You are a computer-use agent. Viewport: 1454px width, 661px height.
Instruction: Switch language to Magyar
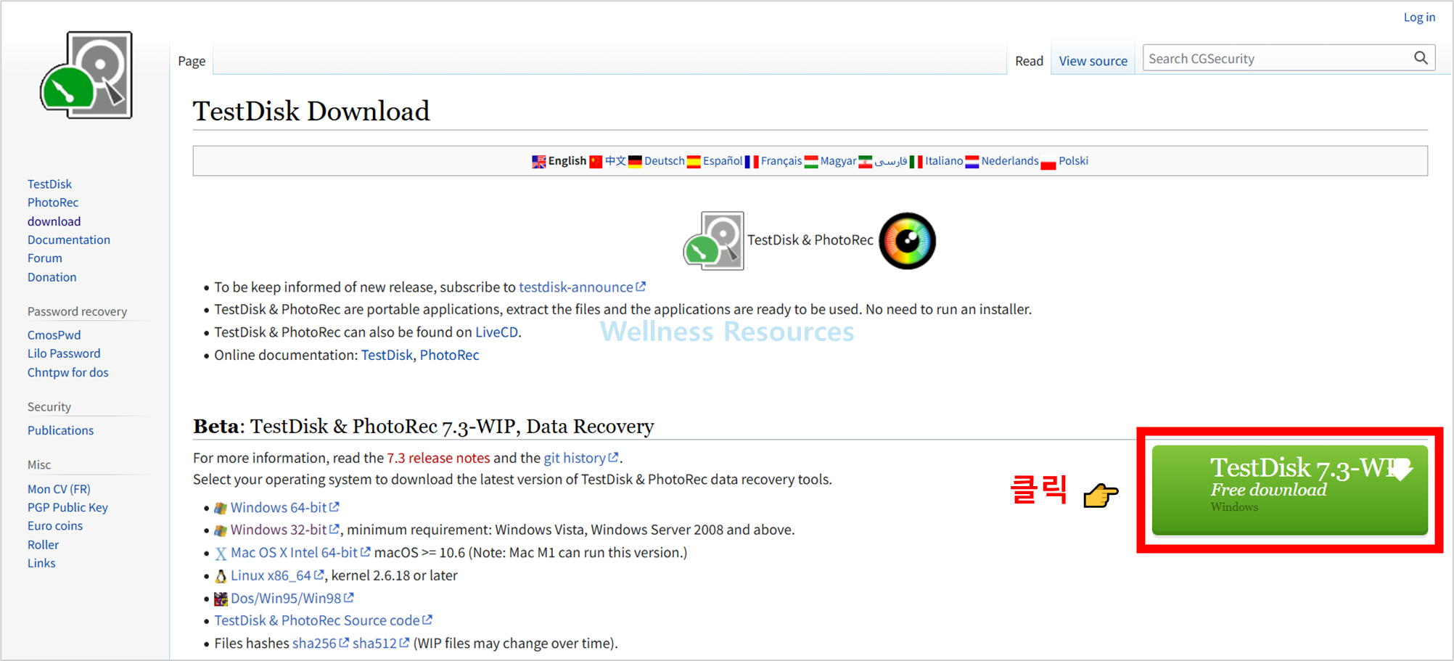[838, 161]
